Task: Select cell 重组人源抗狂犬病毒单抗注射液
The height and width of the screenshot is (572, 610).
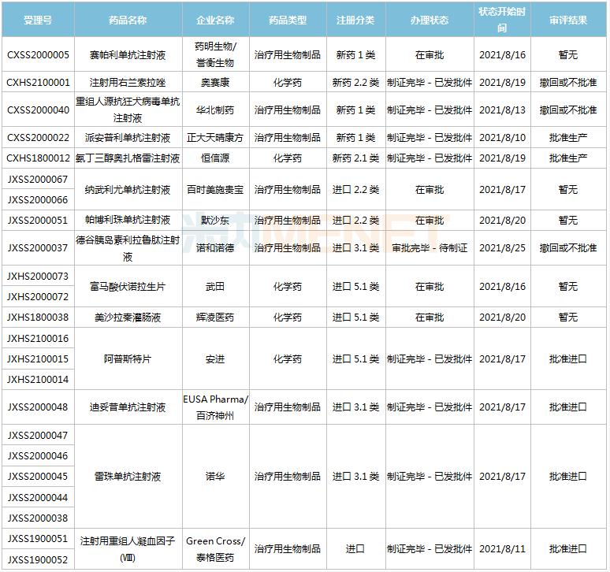Action: [x=128, y=110]
